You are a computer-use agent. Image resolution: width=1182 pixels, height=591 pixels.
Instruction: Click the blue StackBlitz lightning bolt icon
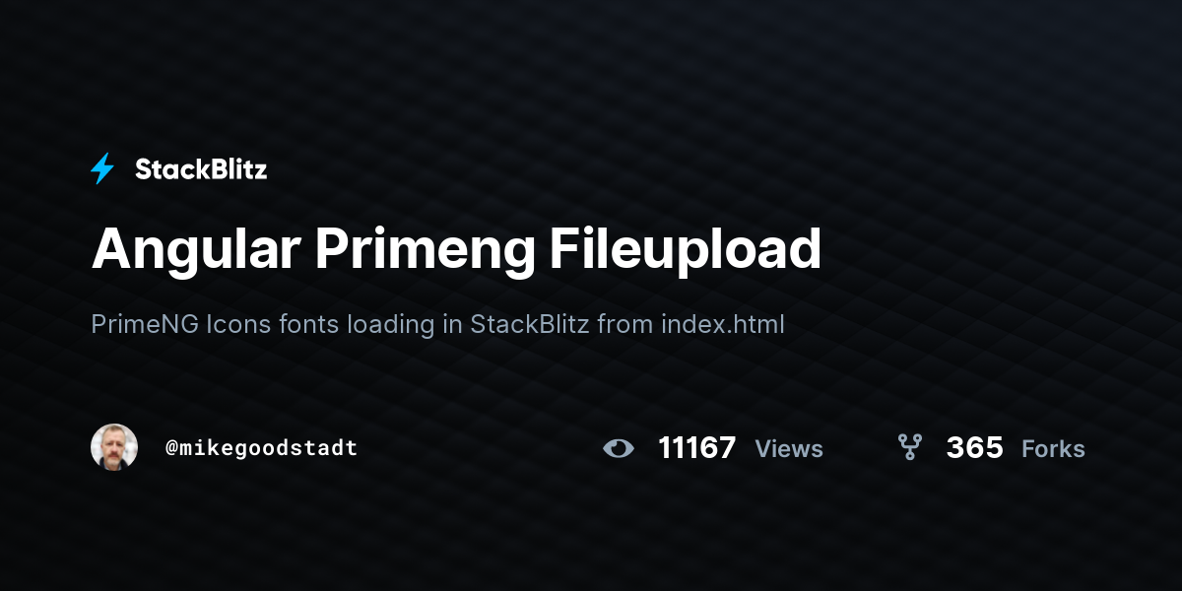(x=102, y=169)
